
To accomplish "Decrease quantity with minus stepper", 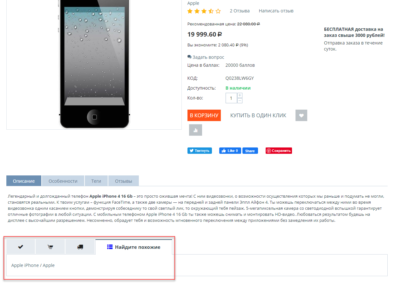I will pyautogui.click(x=240, y=101).
